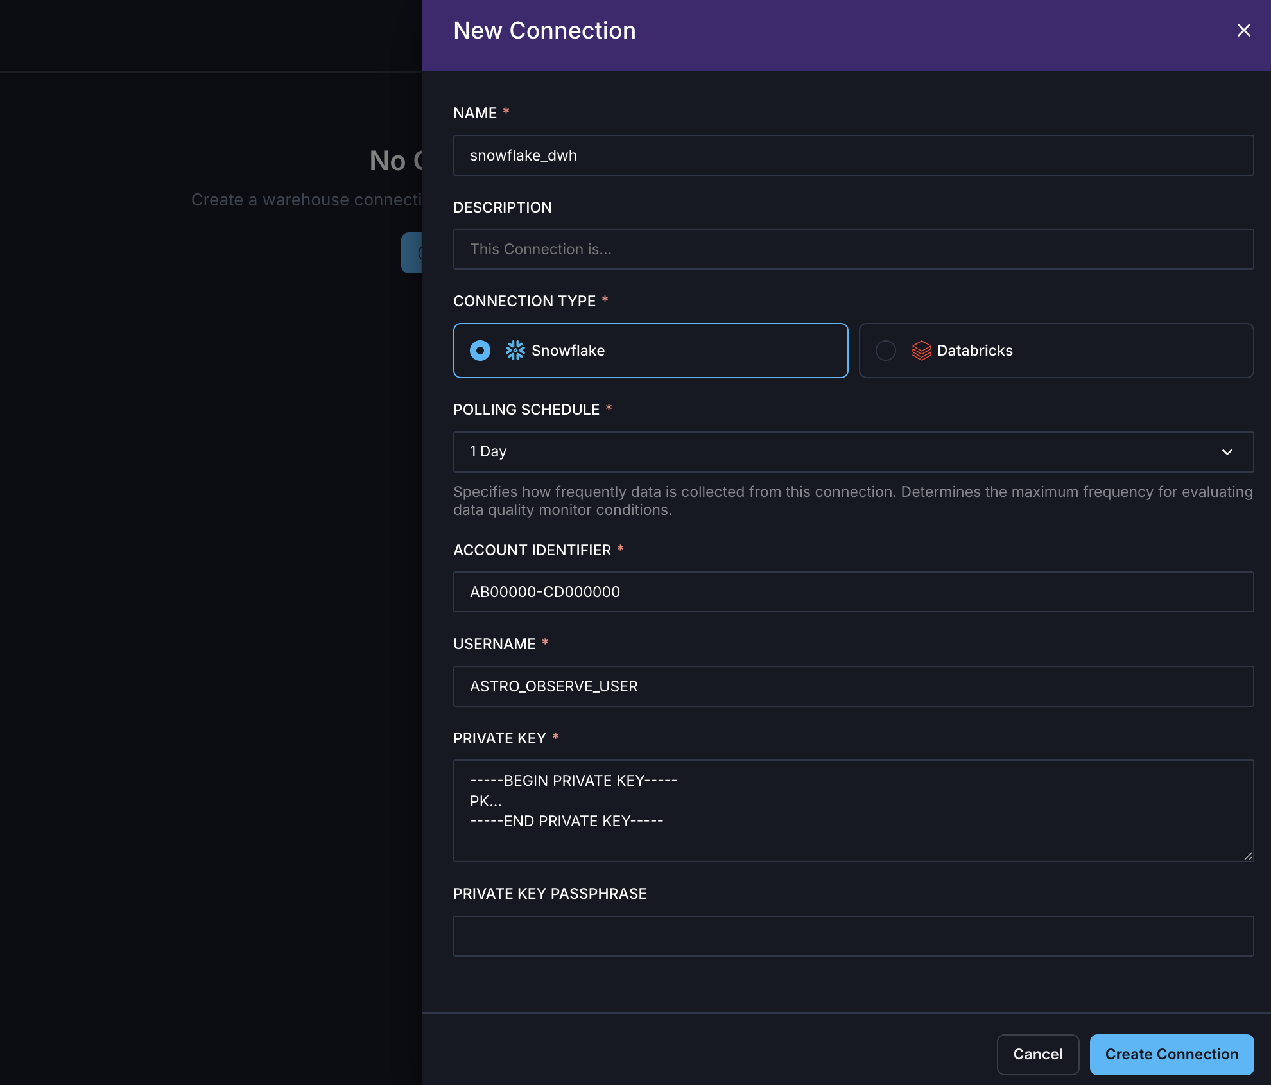Click the Polling Schedule label
Viewport: 1271px width, 1085px height.
coord(526,409)
